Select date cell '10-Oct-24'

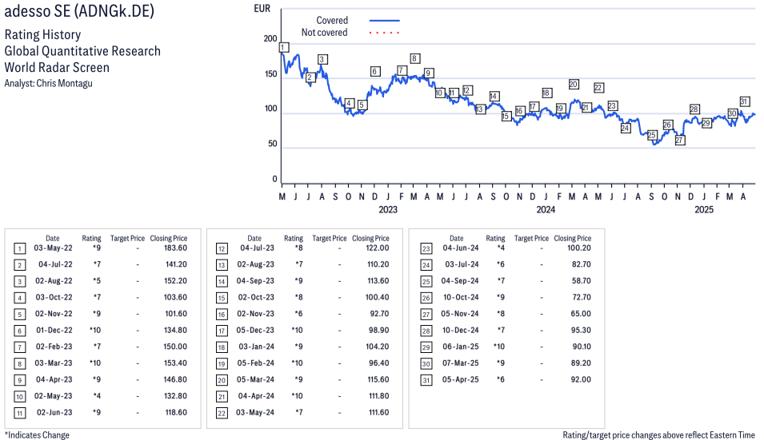(461, 297)
